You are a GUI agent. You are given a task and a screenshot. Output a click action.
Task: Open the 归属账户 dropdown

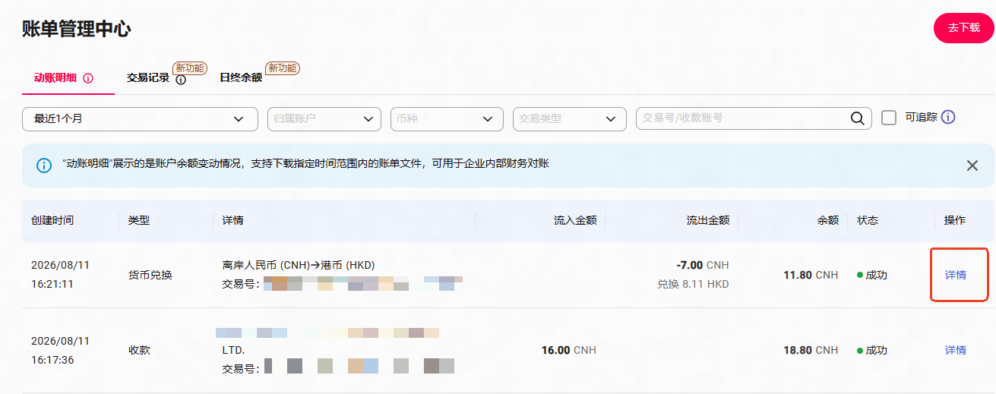(x=324, y=119)
